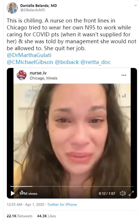139x221 pixels.
Task: Open the nurse.iv profile picture
Action: click(x=22, y=75)
